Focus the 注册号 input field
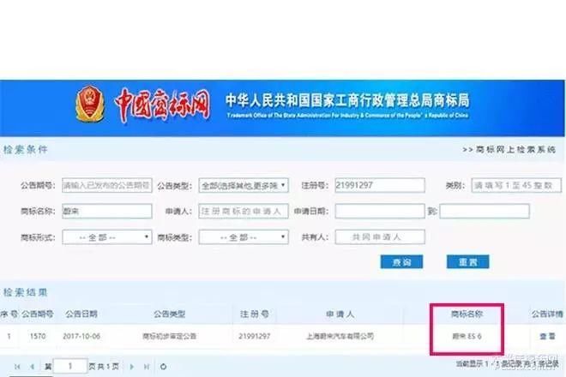566x377 pixels. (380, 185)
